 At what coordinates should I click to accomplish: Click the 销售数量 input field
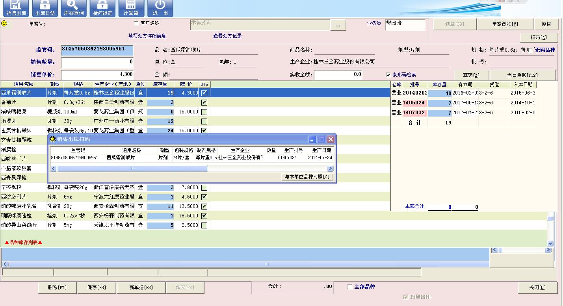97,62
